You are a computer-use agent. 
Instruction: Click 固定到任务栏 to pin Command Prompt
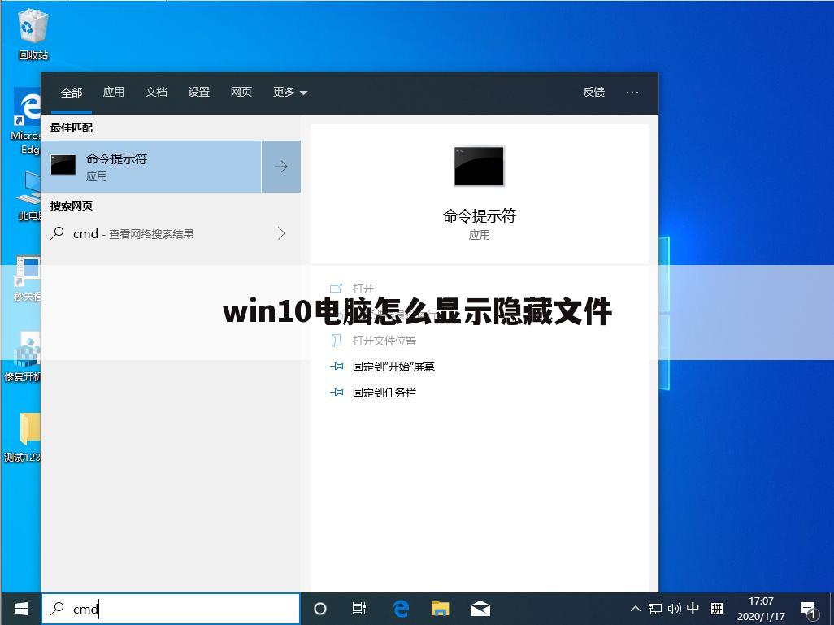[384, 393]
